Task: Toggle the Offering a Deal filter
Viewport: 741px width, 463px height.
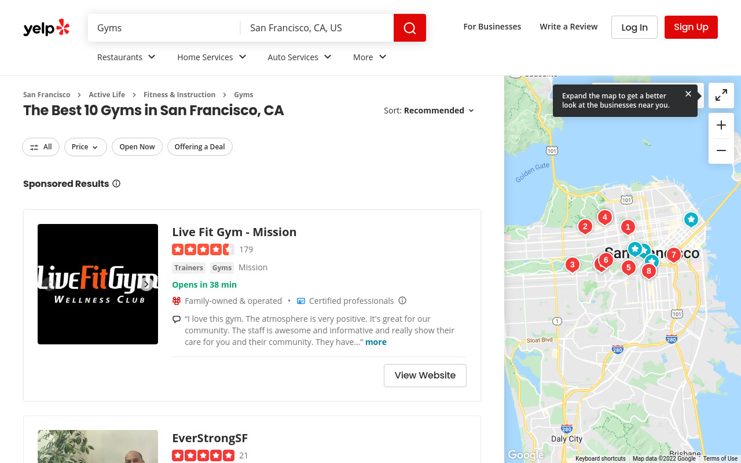Action: coord(200,147)
